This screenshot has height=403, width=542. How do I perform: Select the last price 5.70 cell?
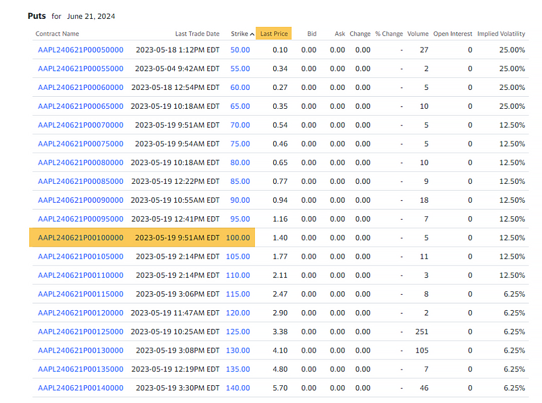(x=280, y=388)
